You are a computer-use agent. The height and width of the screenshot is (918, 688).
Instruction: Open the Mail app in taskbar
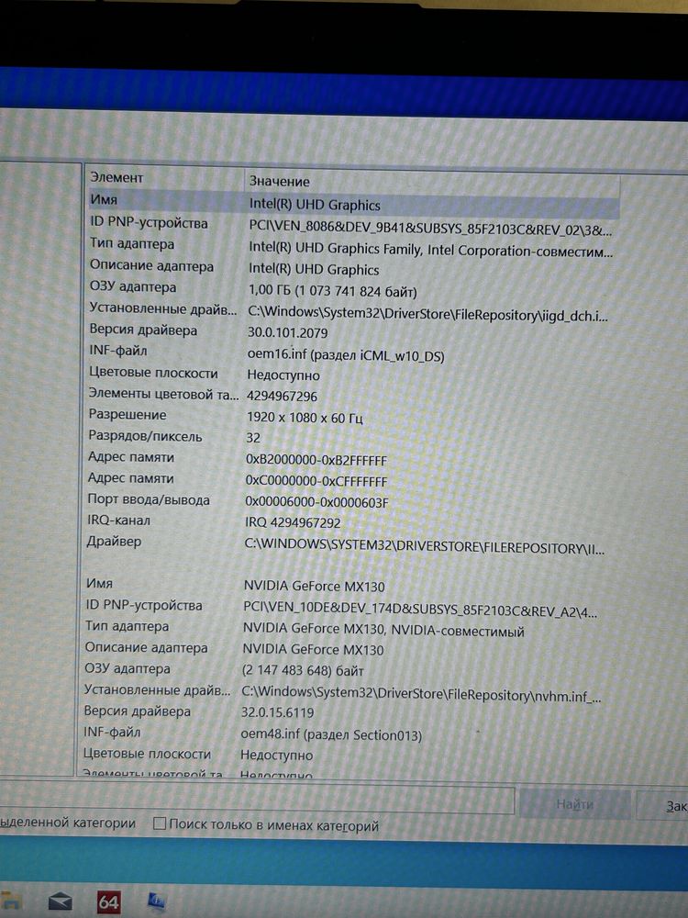[60, 901]
